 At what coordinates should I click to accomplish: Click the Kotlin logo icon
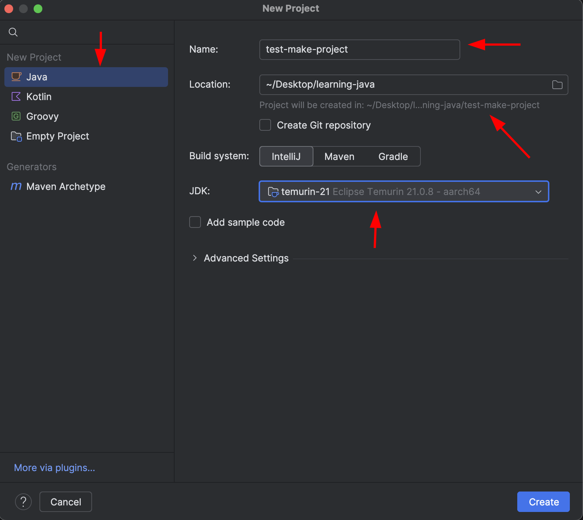[x=16, y=96]
